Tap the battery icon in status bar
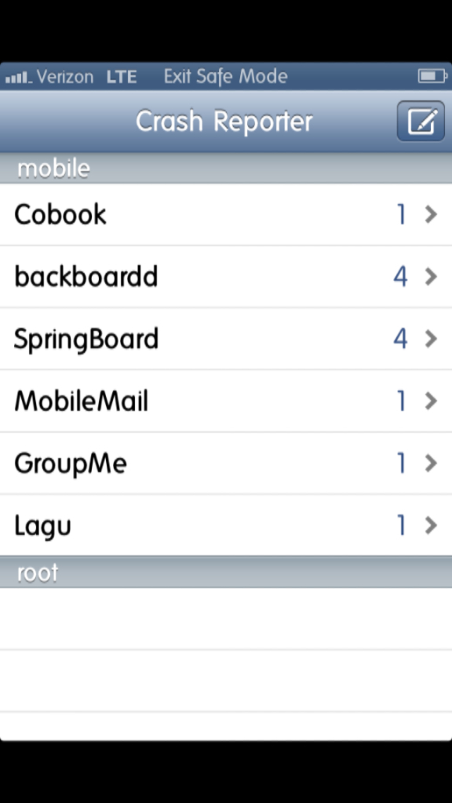Viewport: 452px width, 803px height. click(433, 76)
